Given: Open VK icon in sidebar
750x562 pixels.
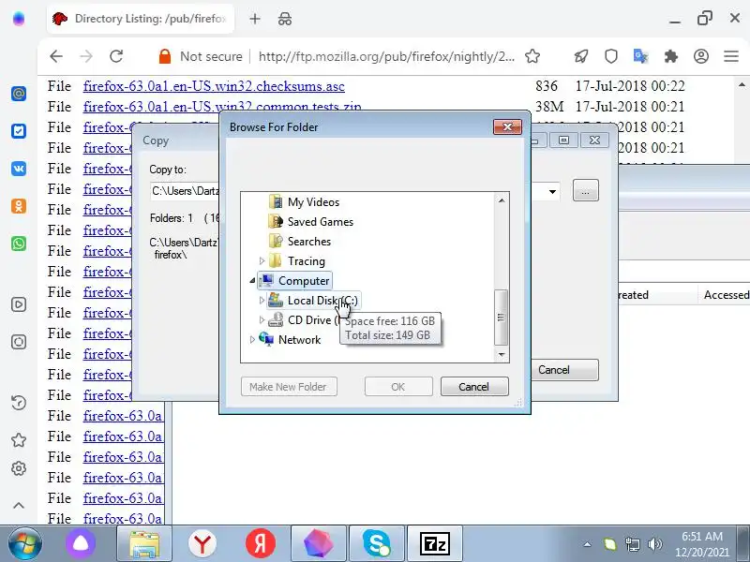Looking at the screenshot, I should [19, 169].
